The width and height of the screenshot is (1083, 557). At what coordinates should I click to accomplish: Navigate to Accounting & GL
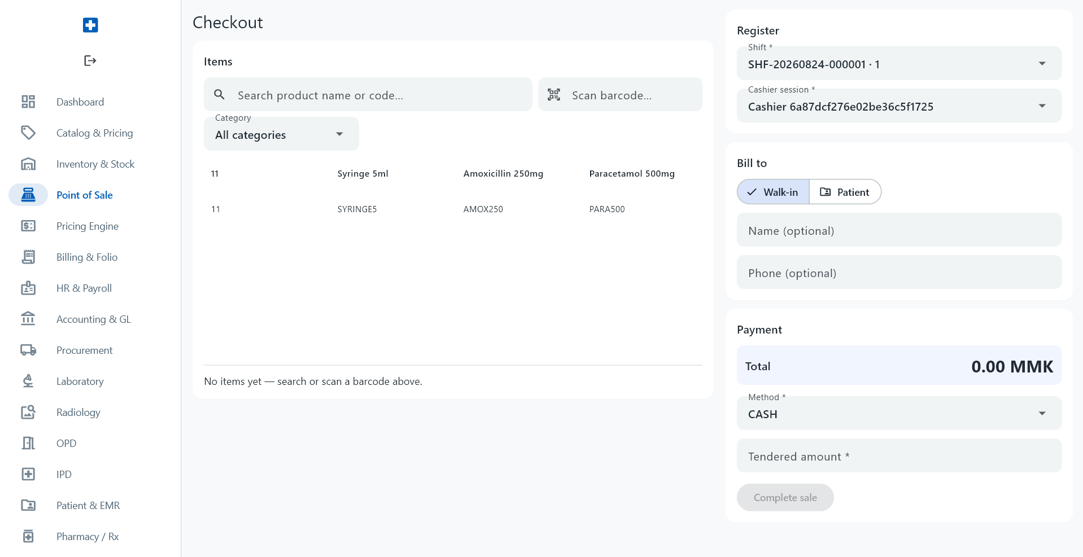94,319
